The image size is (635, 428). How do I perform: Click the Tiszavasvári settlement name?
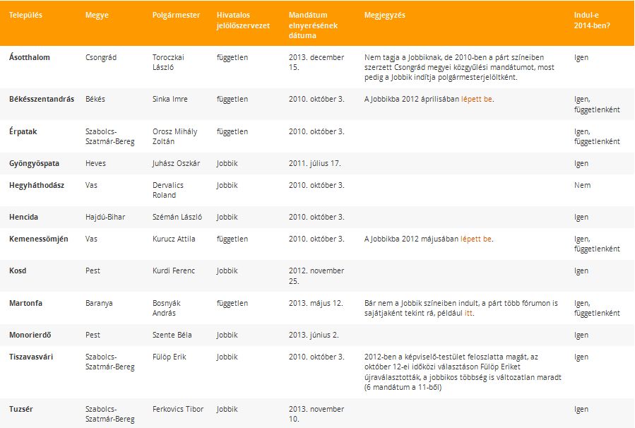31,357
